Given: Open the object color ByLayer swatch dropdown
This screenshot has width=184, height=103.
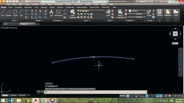Looking at the screenshot, I should tap(137, 11).
